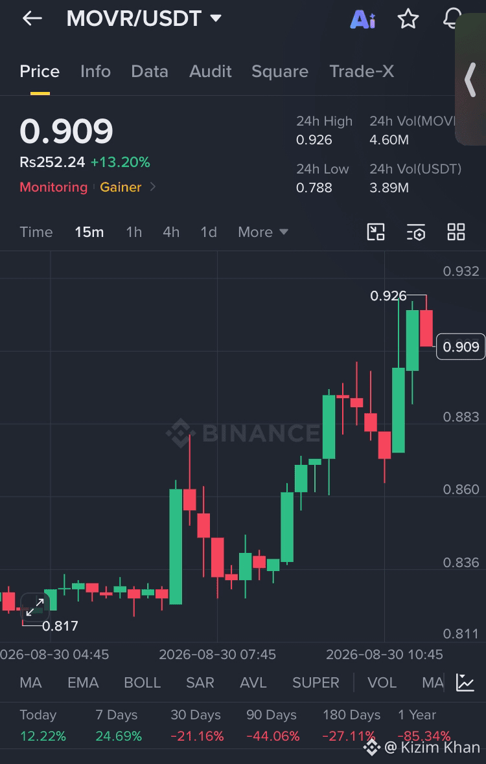Toggle the VOL sub-indicator
The height and width of the screenshot is (764, 486).
point(382,682)
